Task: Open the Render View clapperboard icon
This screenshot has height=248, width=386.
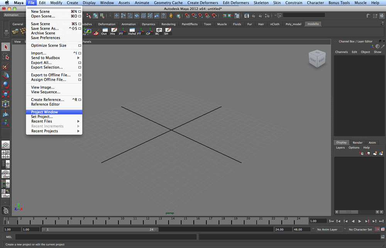Action: 246,16
